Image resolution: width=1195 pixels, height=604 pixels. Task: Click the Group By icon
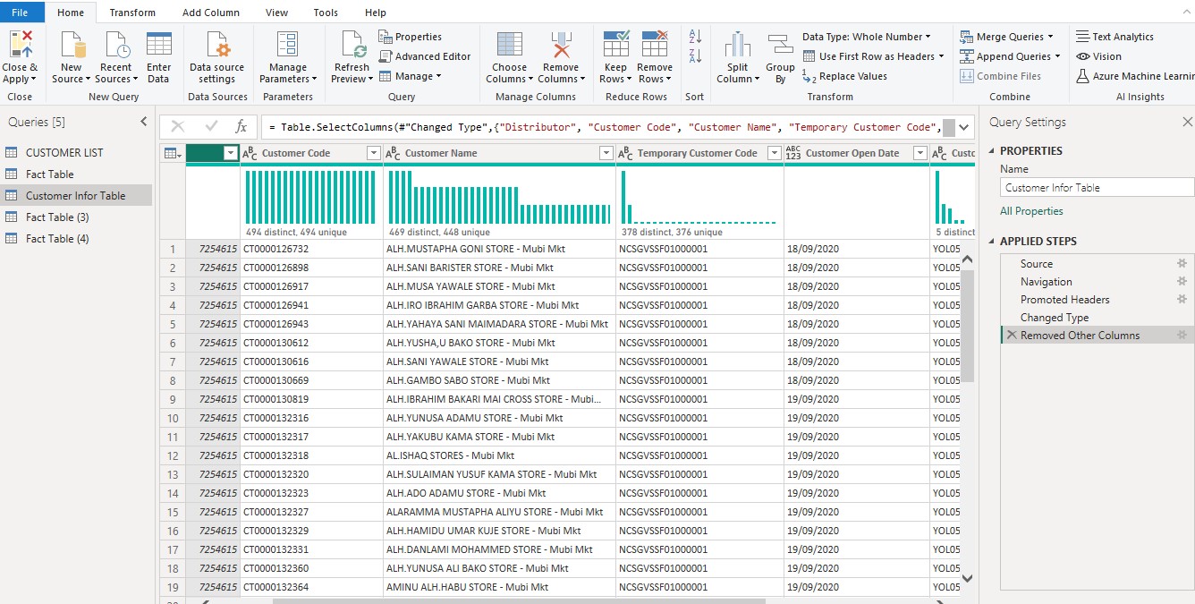(x=780, y=44)
